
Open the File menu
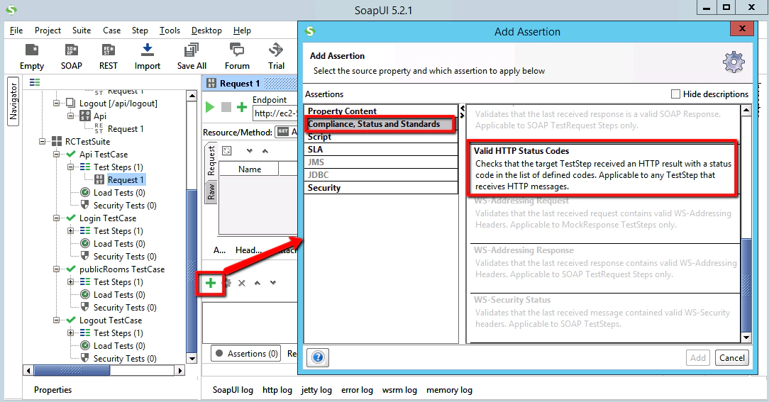pyautogui.click(x=16, y=30)
